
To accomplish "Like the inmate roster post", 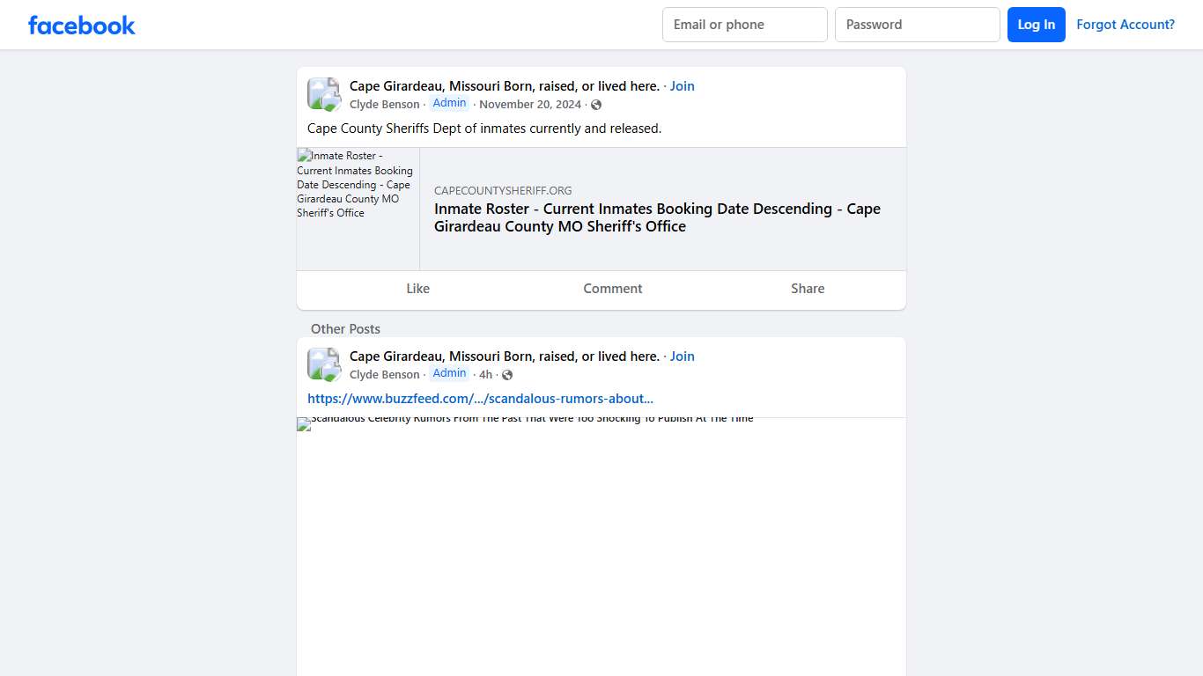I will [x=417, y=289].
